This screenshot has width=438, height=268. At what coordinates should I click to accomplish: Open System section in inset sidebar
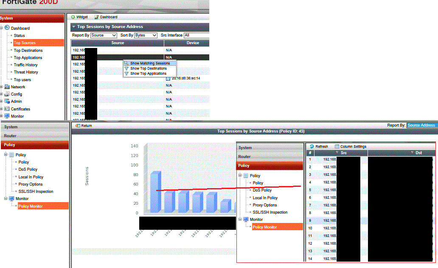(x=270, y=147)
